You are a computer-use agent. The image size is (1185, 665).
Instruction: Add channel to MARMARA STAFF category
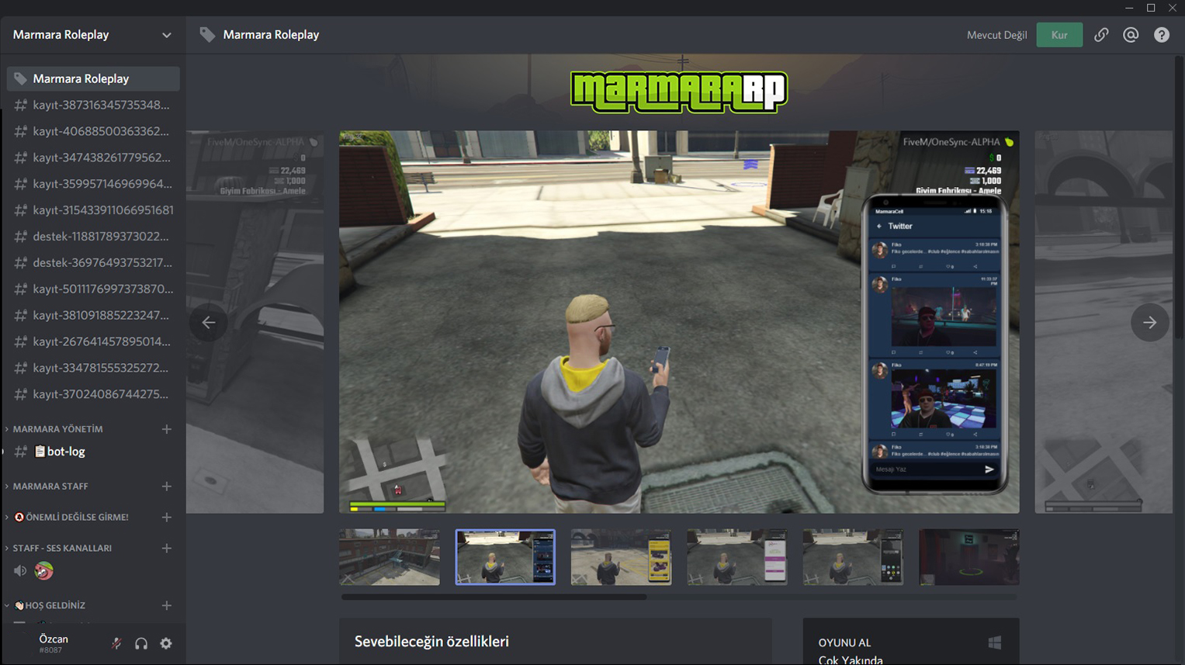pos(166,487)
